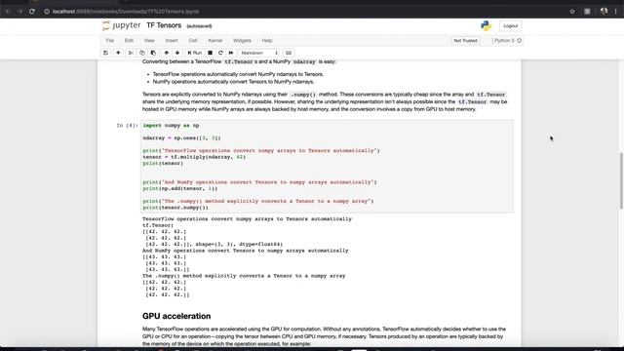Screen dimensions: 624x351
Task: Restart kernel and run all icon
Action: pyautogui.click(x=231, y=53)
